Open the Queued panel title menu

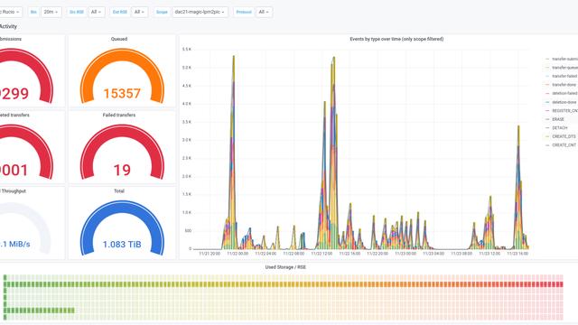click(x=119, y=39)
